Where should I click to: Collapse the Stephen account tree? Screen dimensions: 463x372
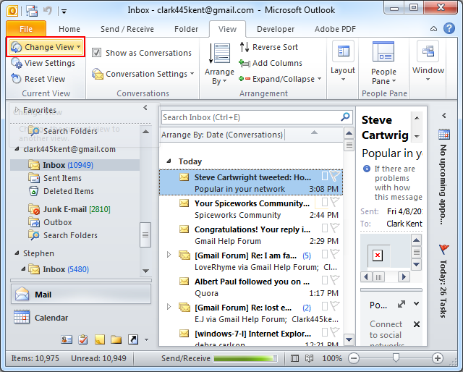point(17,253)
